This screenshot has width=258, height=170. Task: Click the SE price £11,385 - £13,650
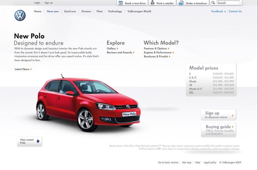(223, 85)
